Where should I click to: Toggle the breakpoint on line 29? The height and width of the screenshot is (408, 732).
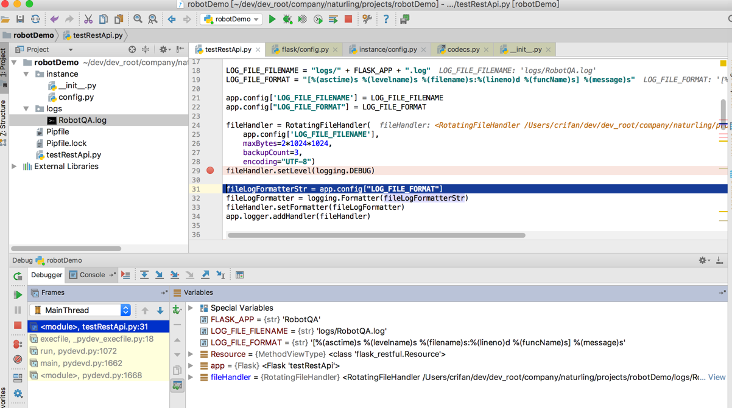click(210, 171)
